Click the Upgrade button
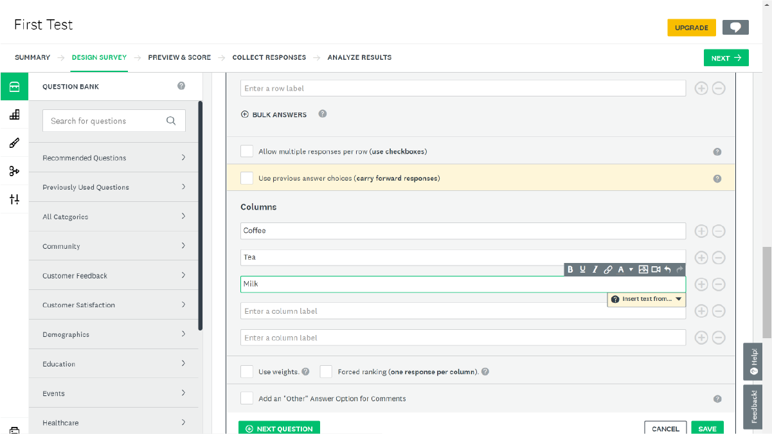The image size is (772, 434). pos(692,28)
